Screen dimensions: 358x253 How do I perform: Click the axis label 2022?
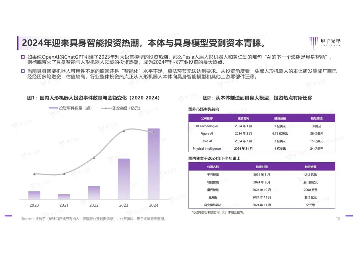pyautogui.click(x=94, y=205)
